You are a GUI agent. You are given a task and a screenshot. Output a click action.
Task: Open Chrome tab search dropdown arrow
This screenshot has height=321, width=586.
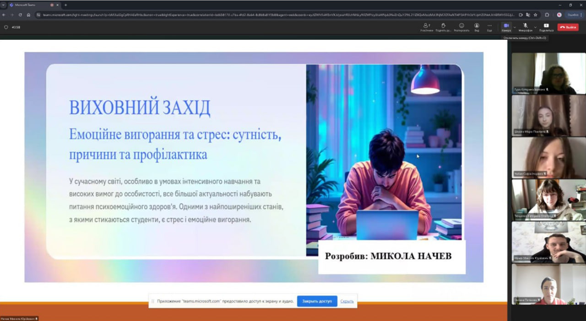(x=3, y=5)
